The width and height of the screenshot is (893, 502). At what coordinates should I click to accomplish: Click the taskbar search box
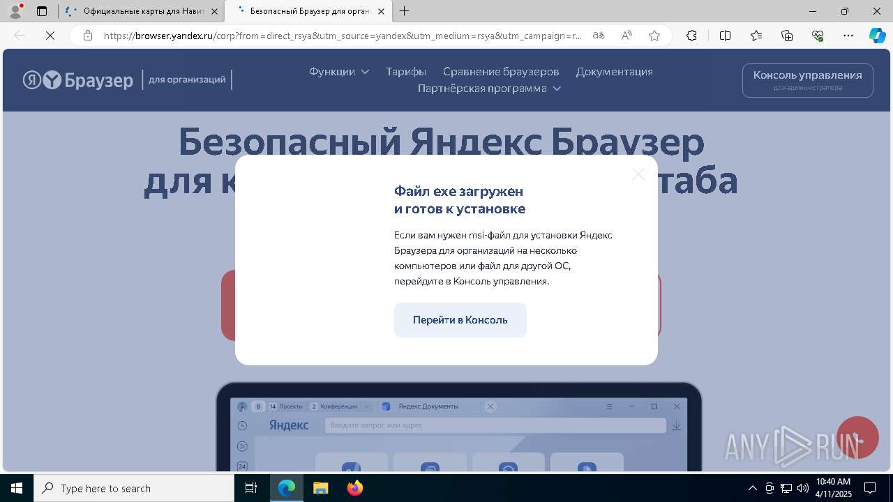[x=134, y=488]
